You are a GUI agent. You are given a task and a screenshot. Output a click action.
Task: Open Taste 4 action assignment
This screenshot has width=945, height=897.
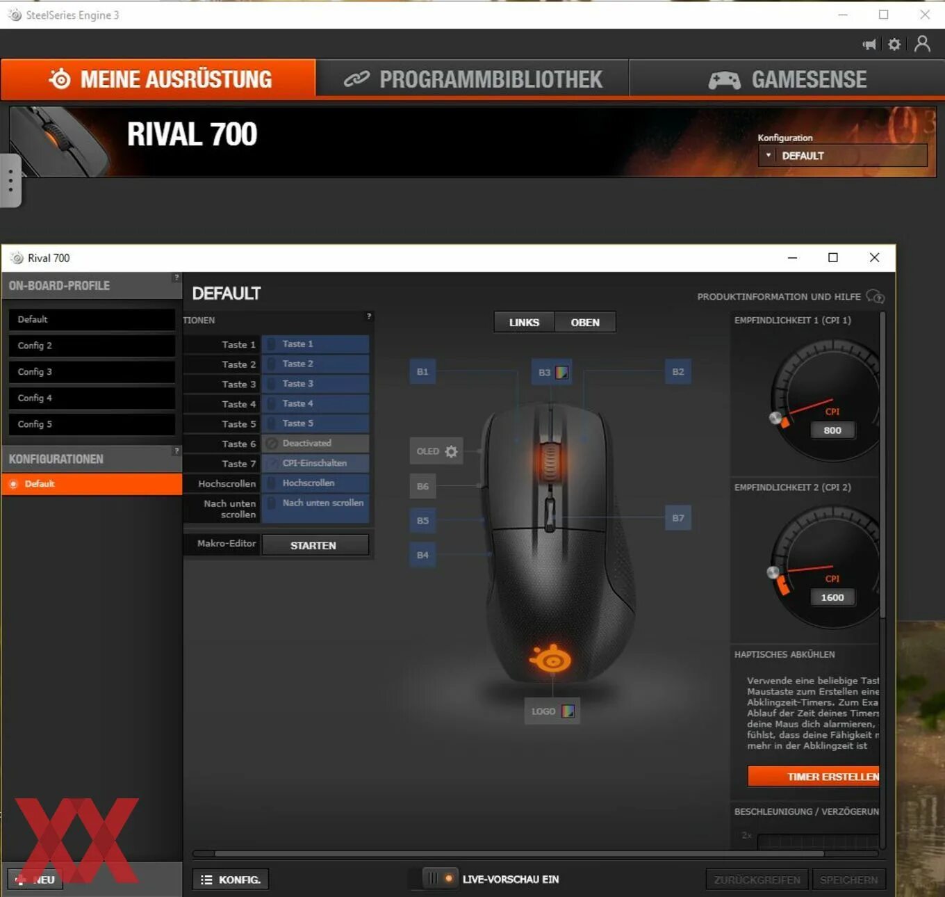[315, 403]
